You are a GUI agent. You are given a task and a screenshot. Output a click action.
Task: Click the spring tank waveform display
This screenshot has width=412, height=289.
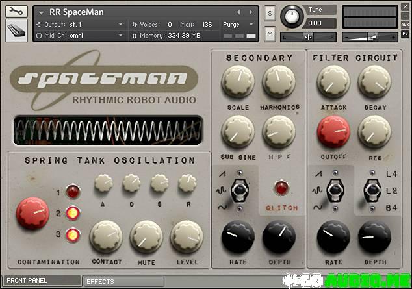point(108,130)
